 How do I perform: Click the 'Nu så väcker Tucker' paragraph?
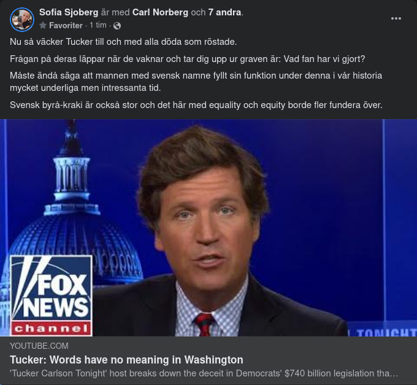(x=123, y=42)
